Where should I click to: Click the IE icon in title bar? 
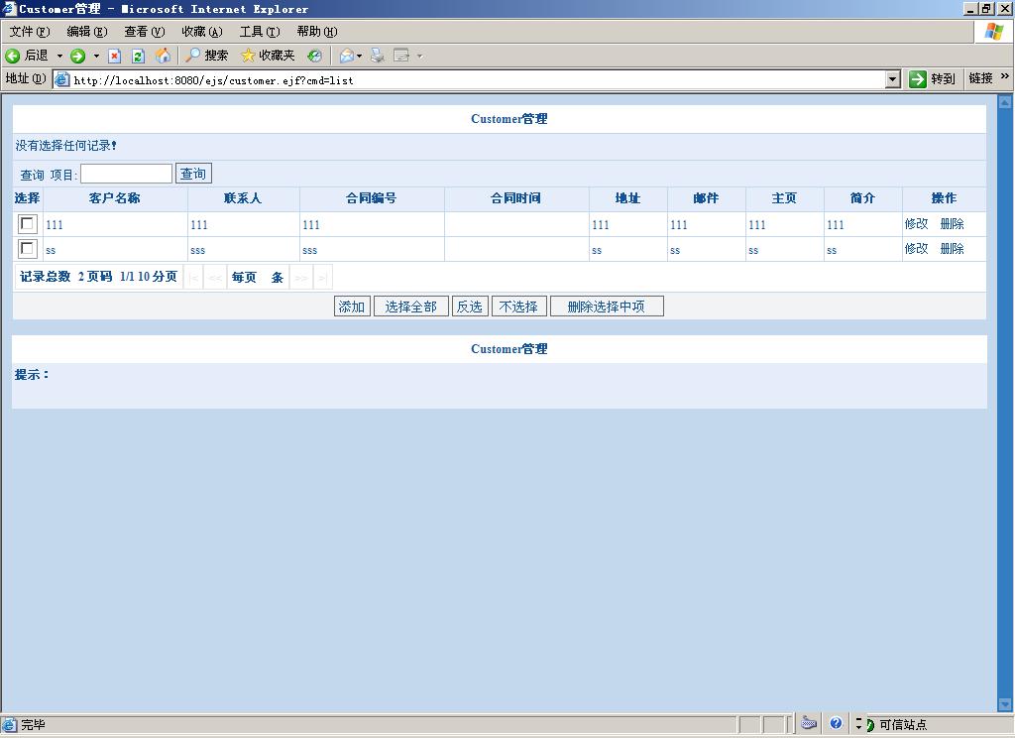pyautogui.click(x=8, y=8)
